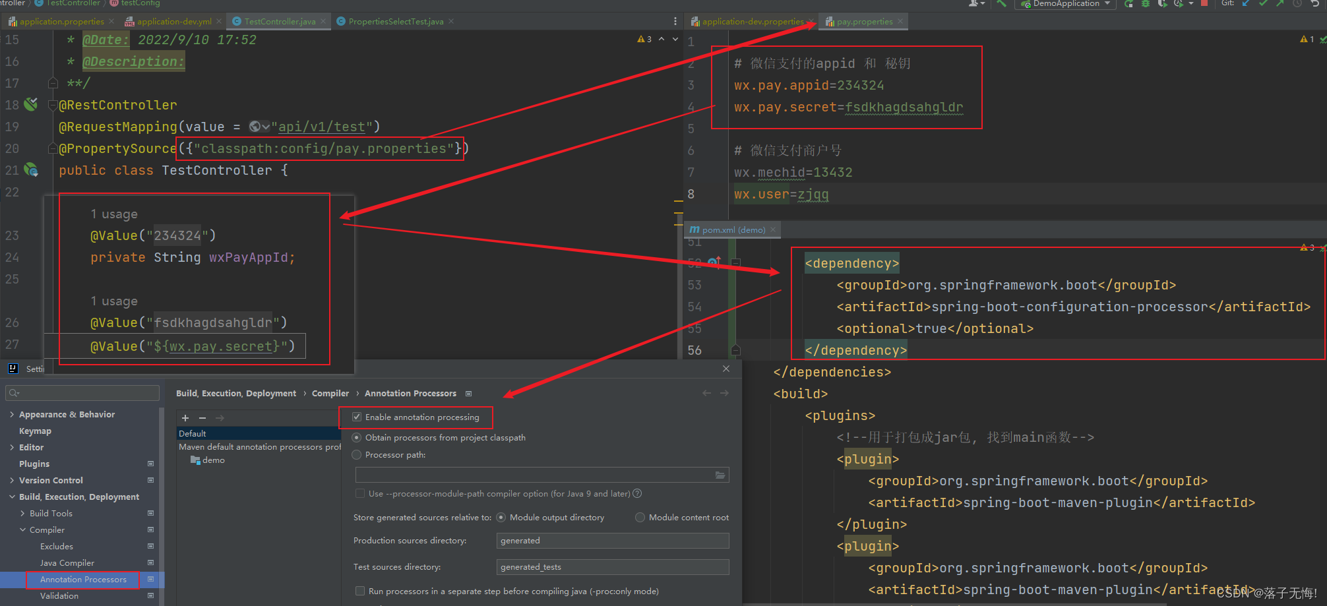
Task: Expand Appearance & Behavior settings node
Action: [x=12, y=414]
